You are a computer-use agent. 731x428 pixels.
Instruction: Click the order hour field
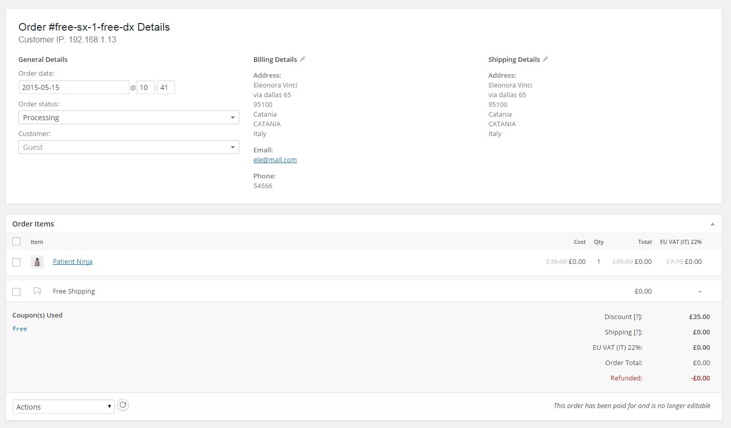[145, 87]
